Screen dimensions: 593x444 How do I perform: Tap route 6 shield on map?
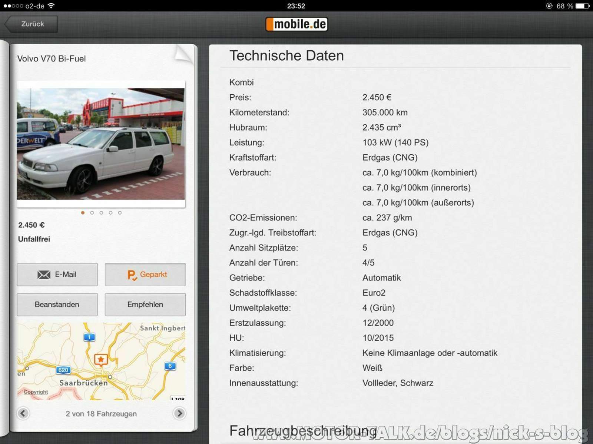[170, 366]
